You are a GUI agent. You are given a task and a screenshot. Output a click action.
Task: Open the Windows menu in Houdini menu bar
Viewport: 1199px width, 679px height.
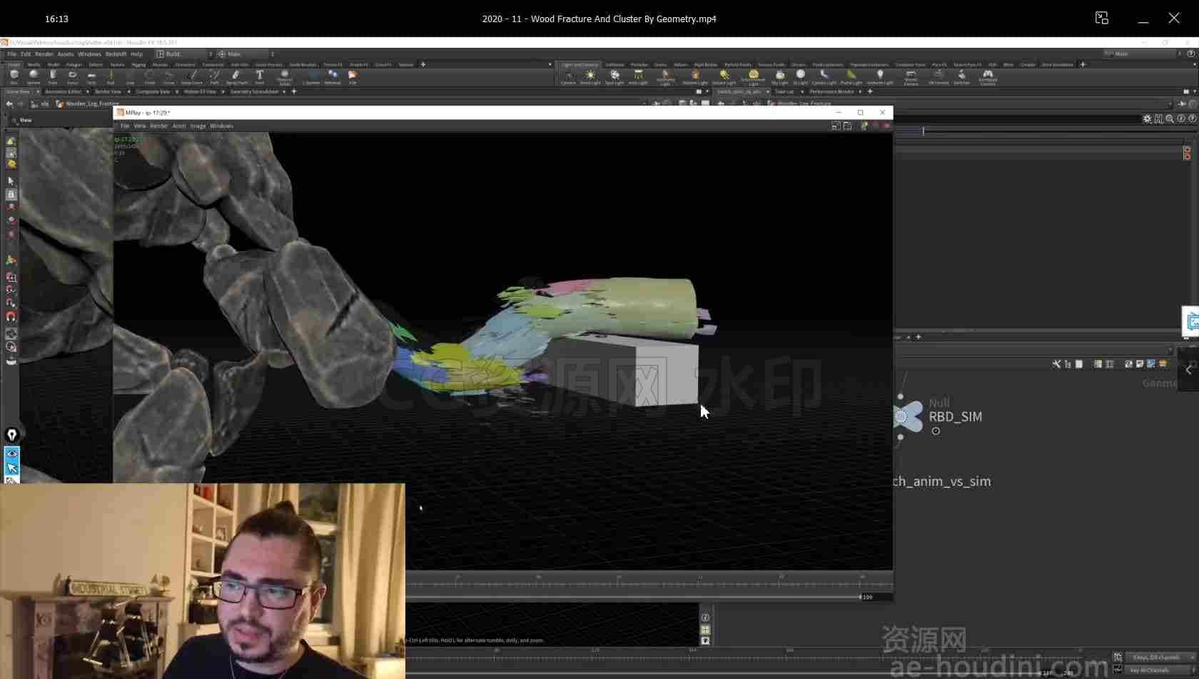[x=89, y=54]
